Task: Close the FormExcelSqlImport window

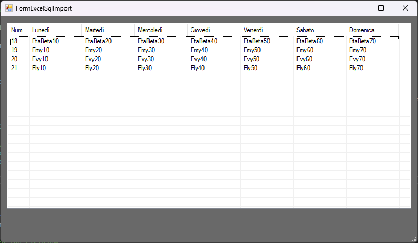Action: 405,8
